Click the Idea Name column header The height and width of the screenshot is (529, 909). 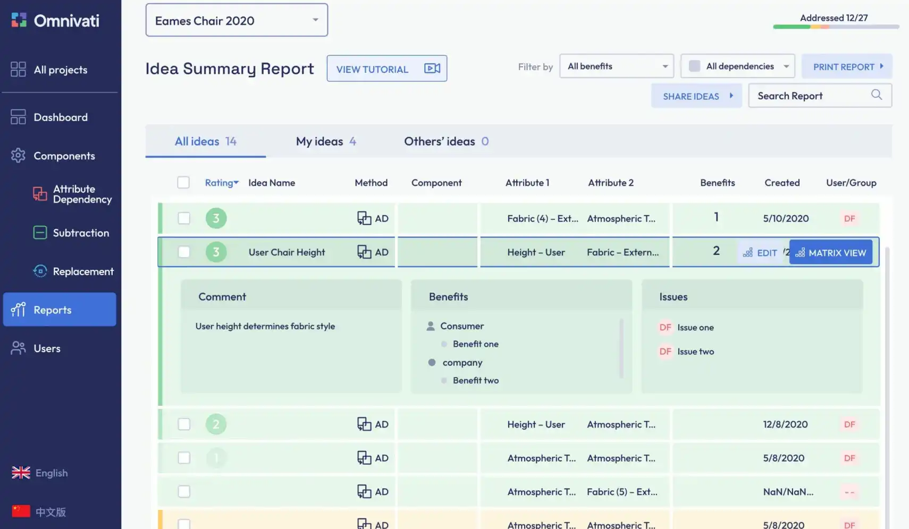pyautogui.click(x=272, y=182)
